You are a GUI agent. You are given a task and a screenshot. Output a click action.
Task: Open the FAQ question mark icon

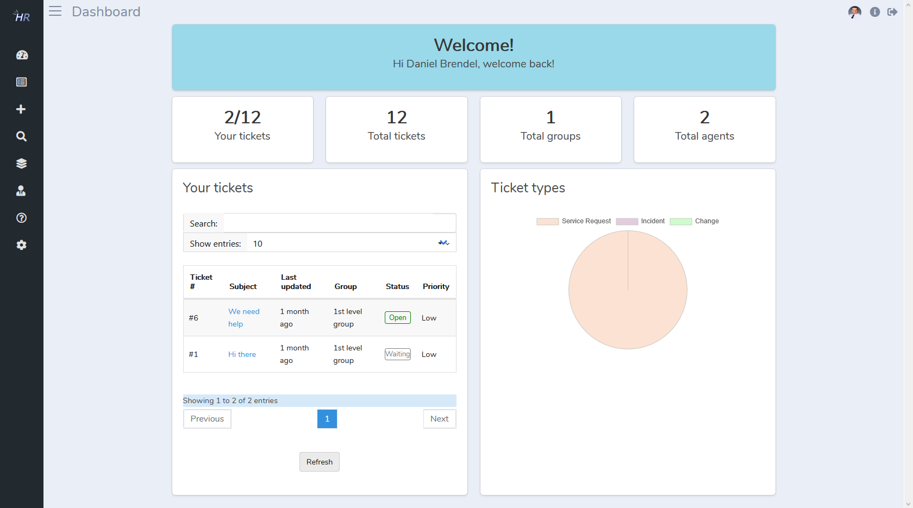click(22, 218)
